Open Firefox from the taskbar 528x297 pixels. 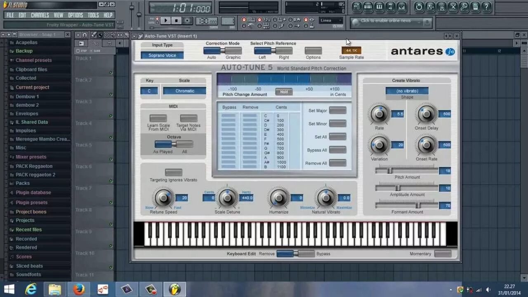[78, 289]
